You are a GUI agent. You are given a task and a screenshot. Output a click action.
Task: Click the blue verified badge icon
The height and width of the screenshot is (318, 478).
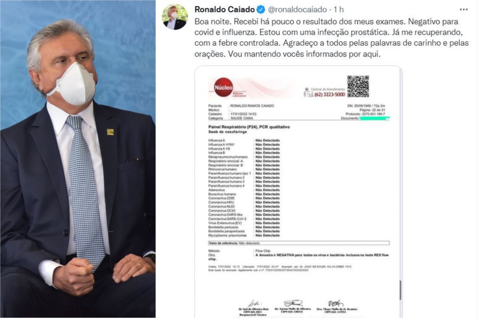[261, 10]
